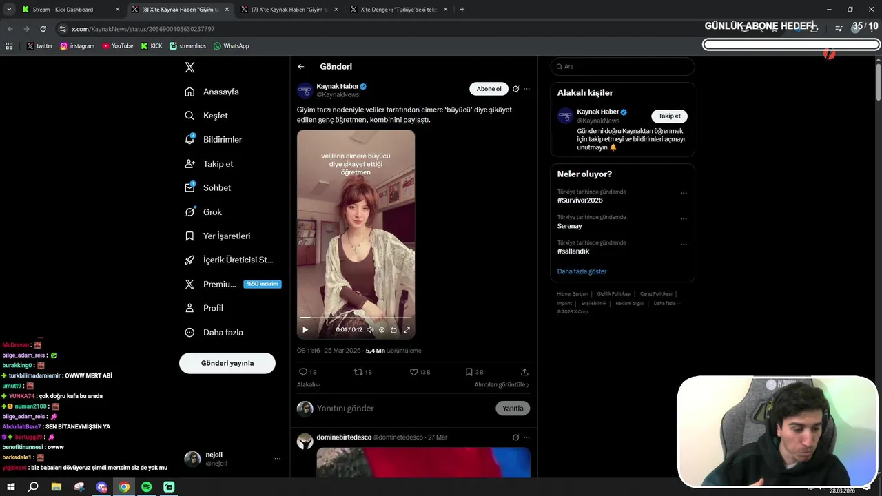Go back with the Gönderi arrow
882x496 pixels.
[x=301, y=67]
